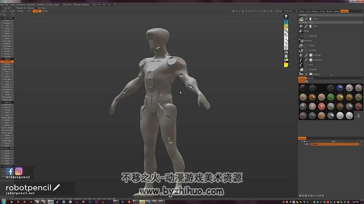Viewport: 364px width, 204px height.
Task: Pick the blue shader sphere
Action: click(340, 88)
